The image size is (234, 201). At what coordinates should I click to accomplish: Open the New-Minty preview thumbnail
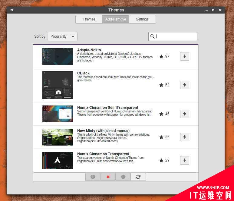pos(58,137)
